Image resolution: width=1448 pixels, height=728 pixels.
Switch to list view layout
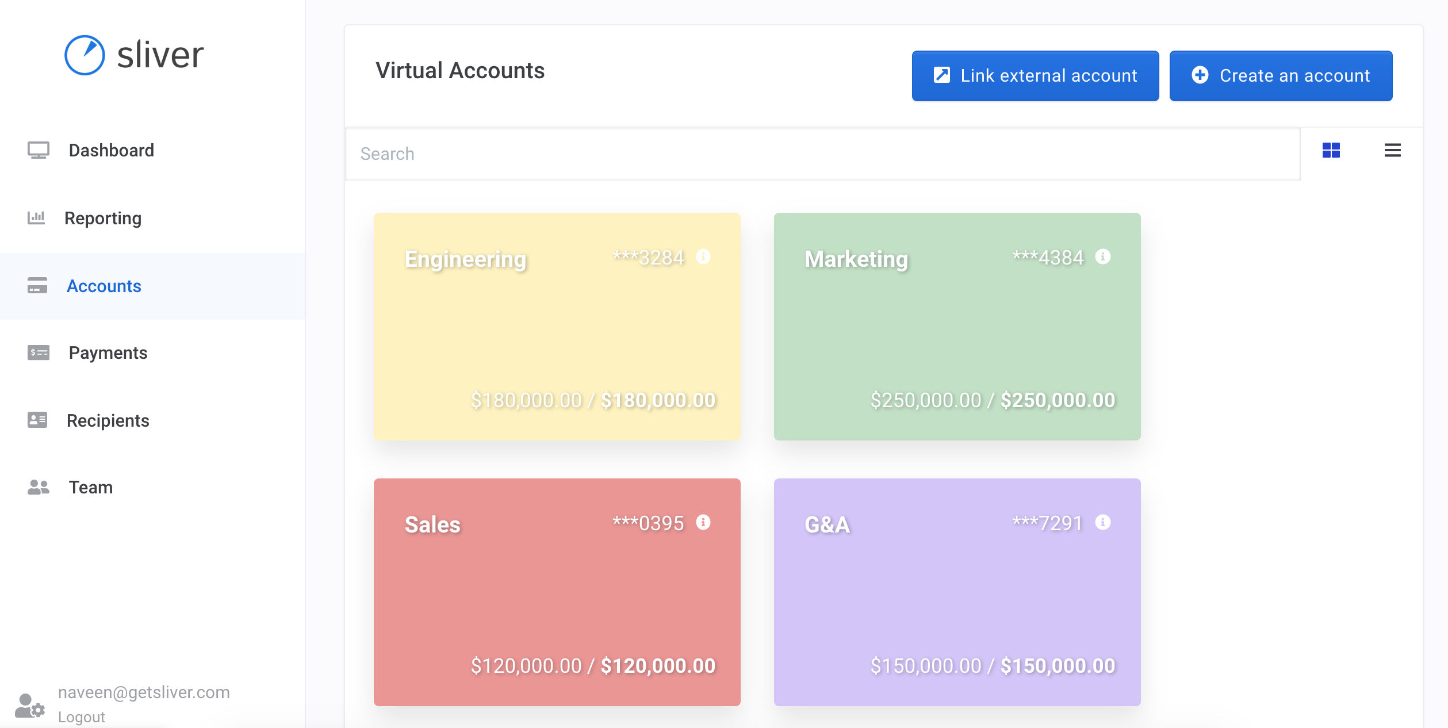[x=1393, y=150]
